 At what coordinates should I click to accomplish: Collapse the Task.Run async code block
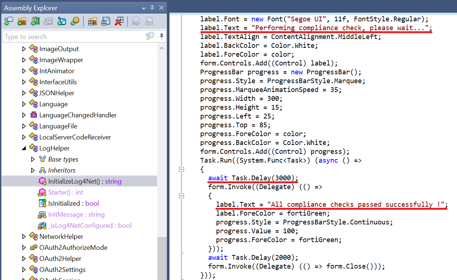coord(181,169)
